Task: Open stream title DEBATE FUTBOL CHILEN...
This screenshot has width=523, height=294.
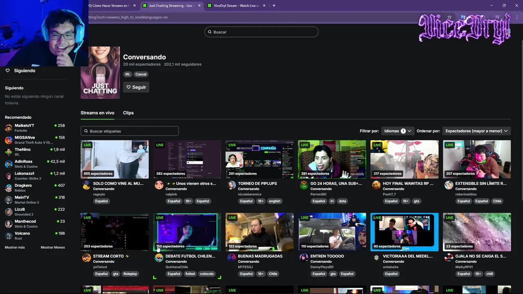Action: (x=190, y=256)
